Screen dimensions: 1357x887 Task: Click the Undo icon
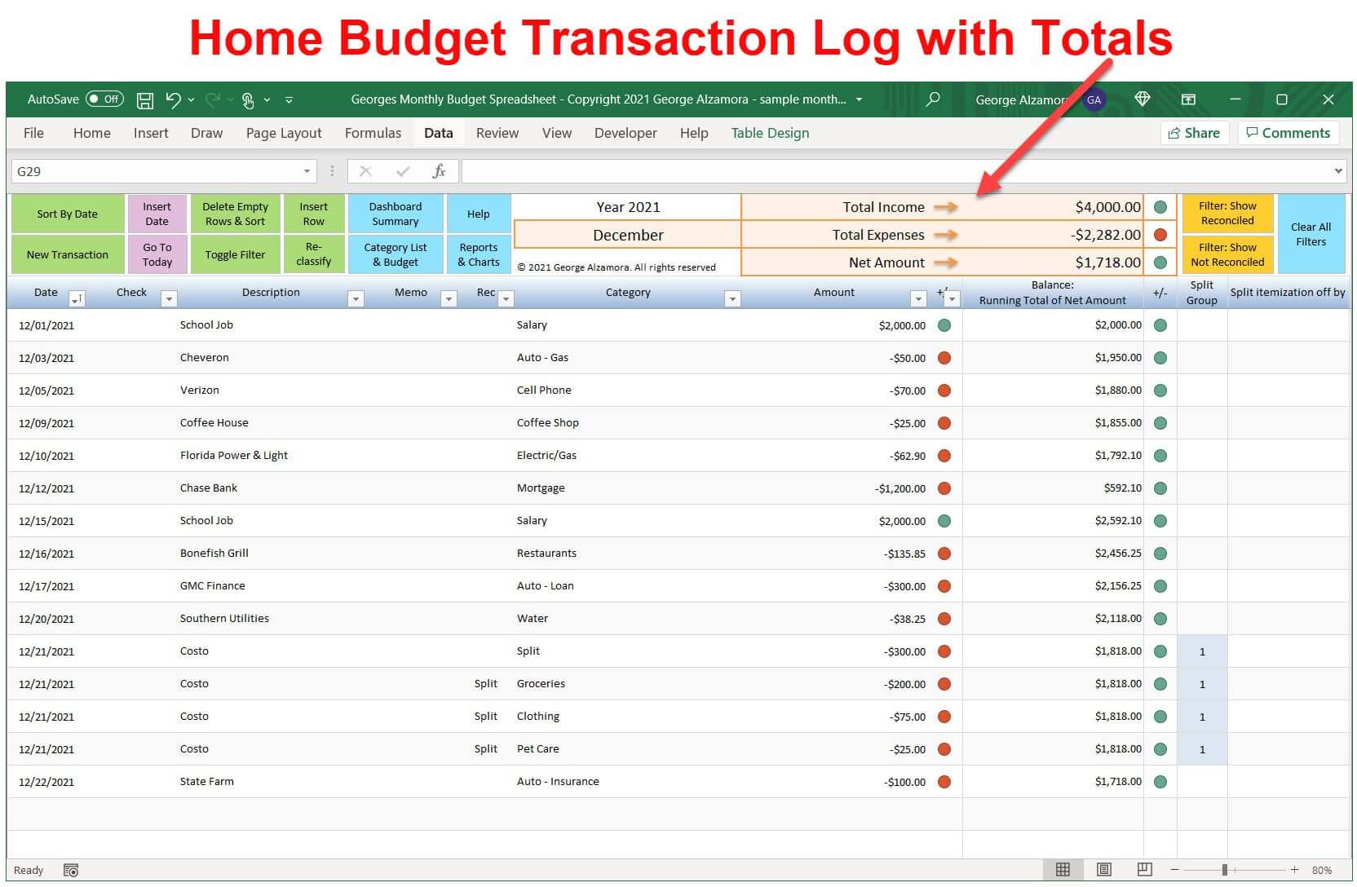[174, 99]
